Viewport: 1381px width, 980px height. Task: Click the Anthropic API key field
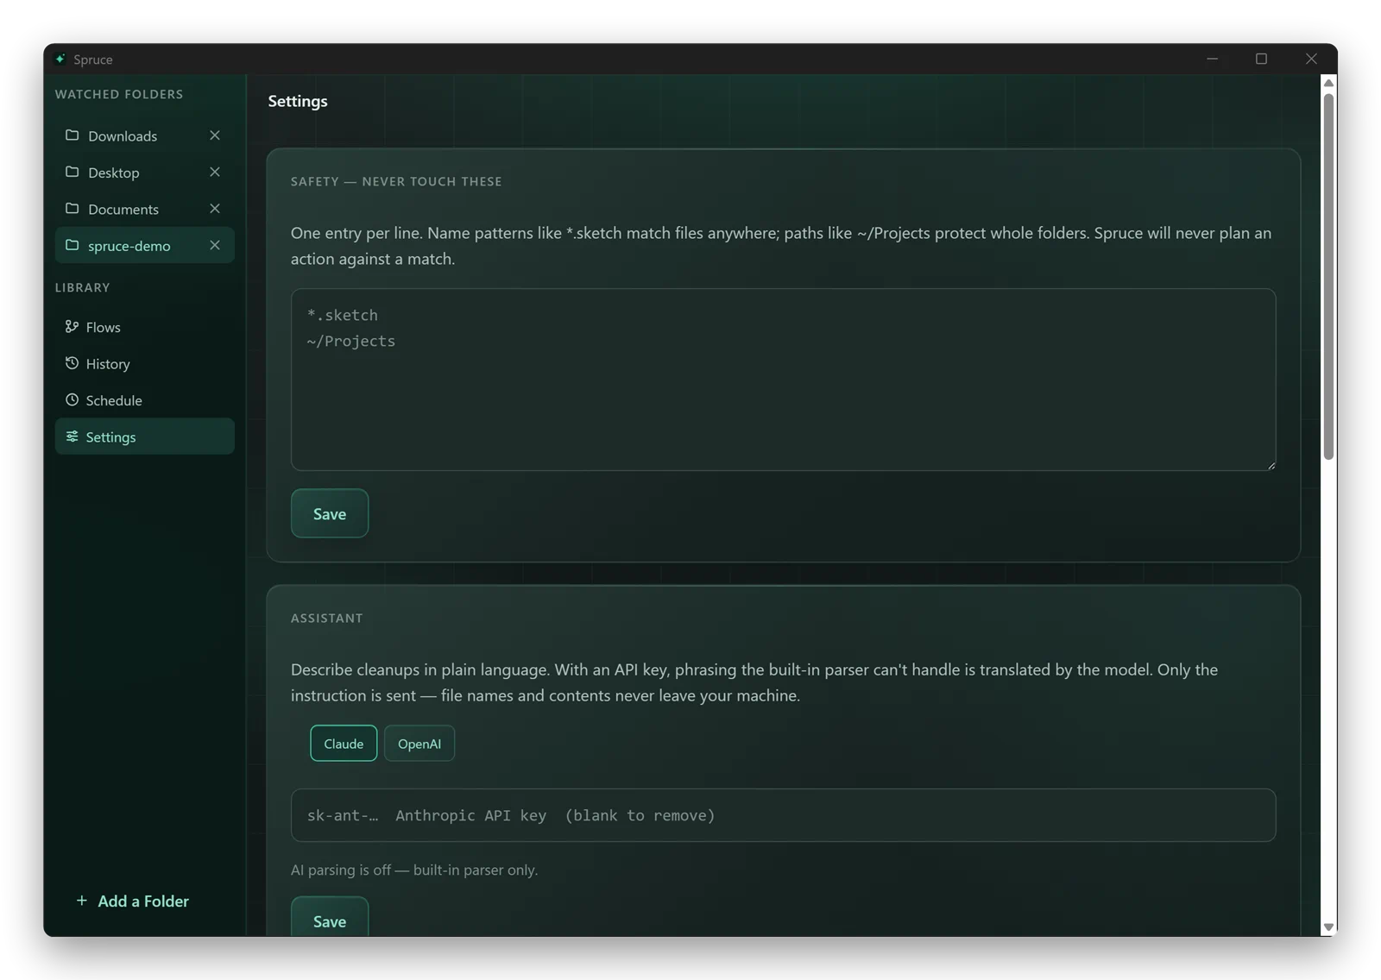pyautogui.click(x=783, y=815)
